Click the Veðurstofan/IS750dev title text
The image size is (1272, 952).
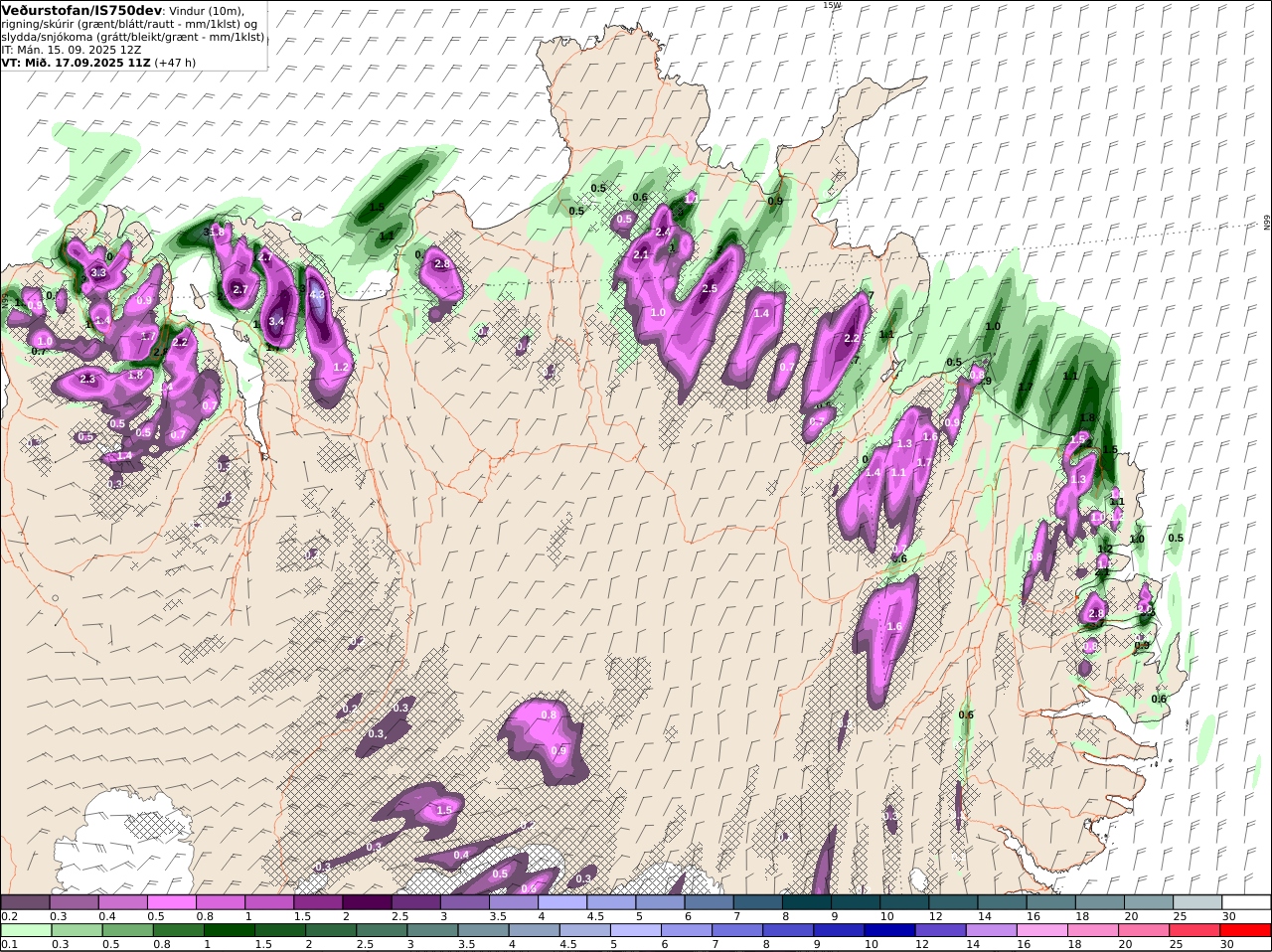tap(81, 10)
